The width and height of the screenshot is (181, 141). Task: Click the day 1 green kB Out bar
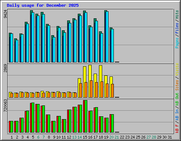pos(12,127)
